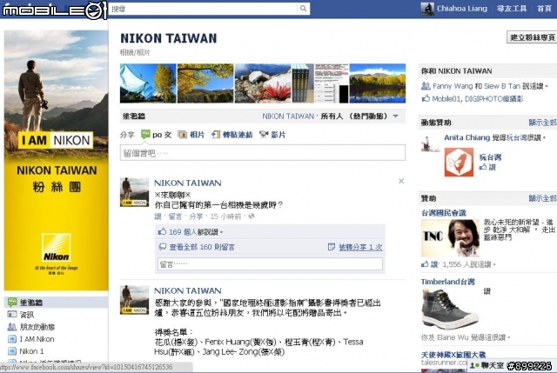The width and height of the screenshot is (557, 373).
Task: Choose 相片 share option
Action: (x=197, y=135)
